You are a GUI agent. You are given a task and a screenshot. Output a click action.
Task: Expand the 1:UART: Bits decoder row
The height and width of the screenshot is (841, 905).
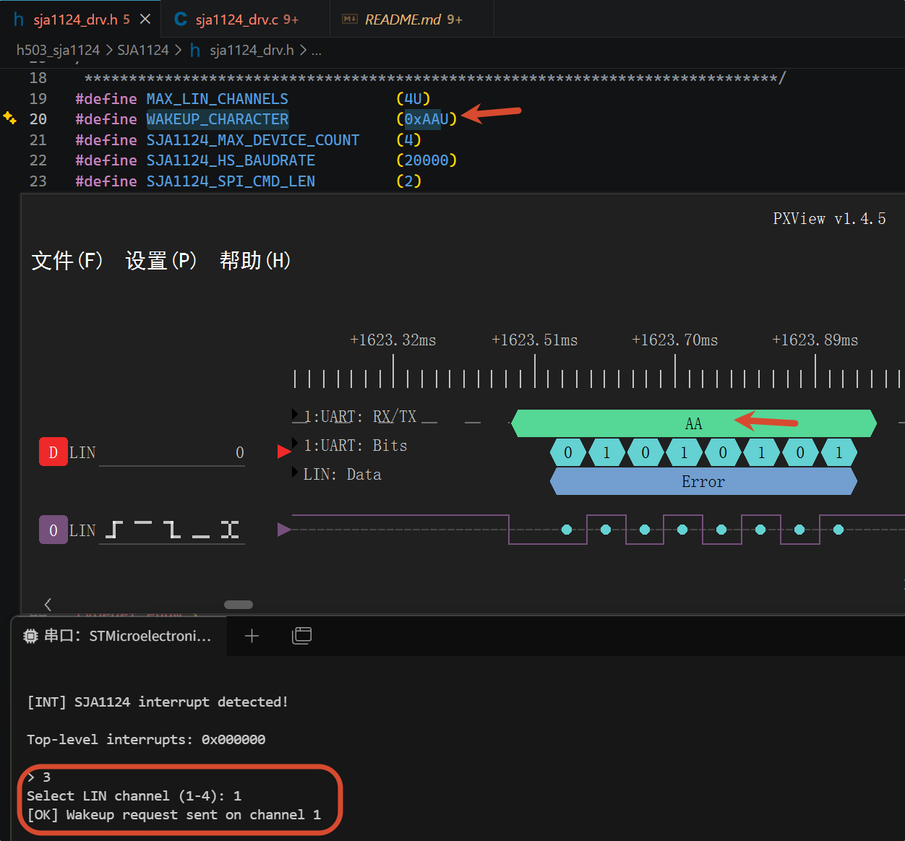[x=295, y=444]
